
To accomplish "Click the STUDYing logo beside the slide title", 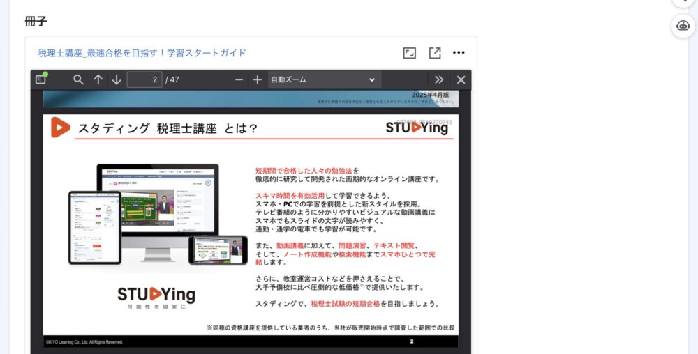I will (x=417, y=128).
